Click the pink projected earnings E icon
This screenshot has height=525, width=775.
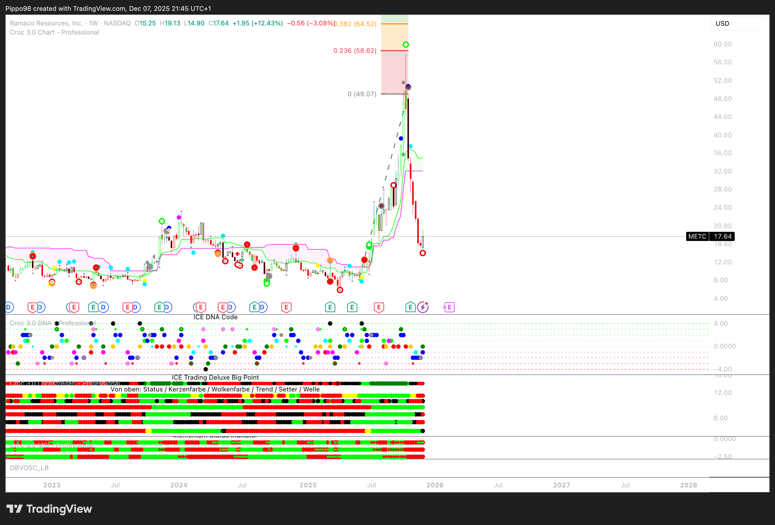[449, 307]
